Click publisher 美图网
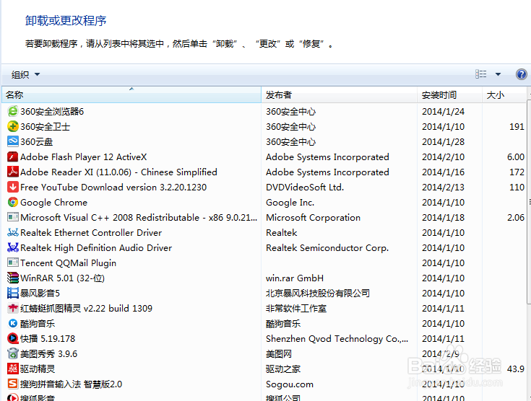The height and width of the screenshot is (401, 531). (279, 354)
